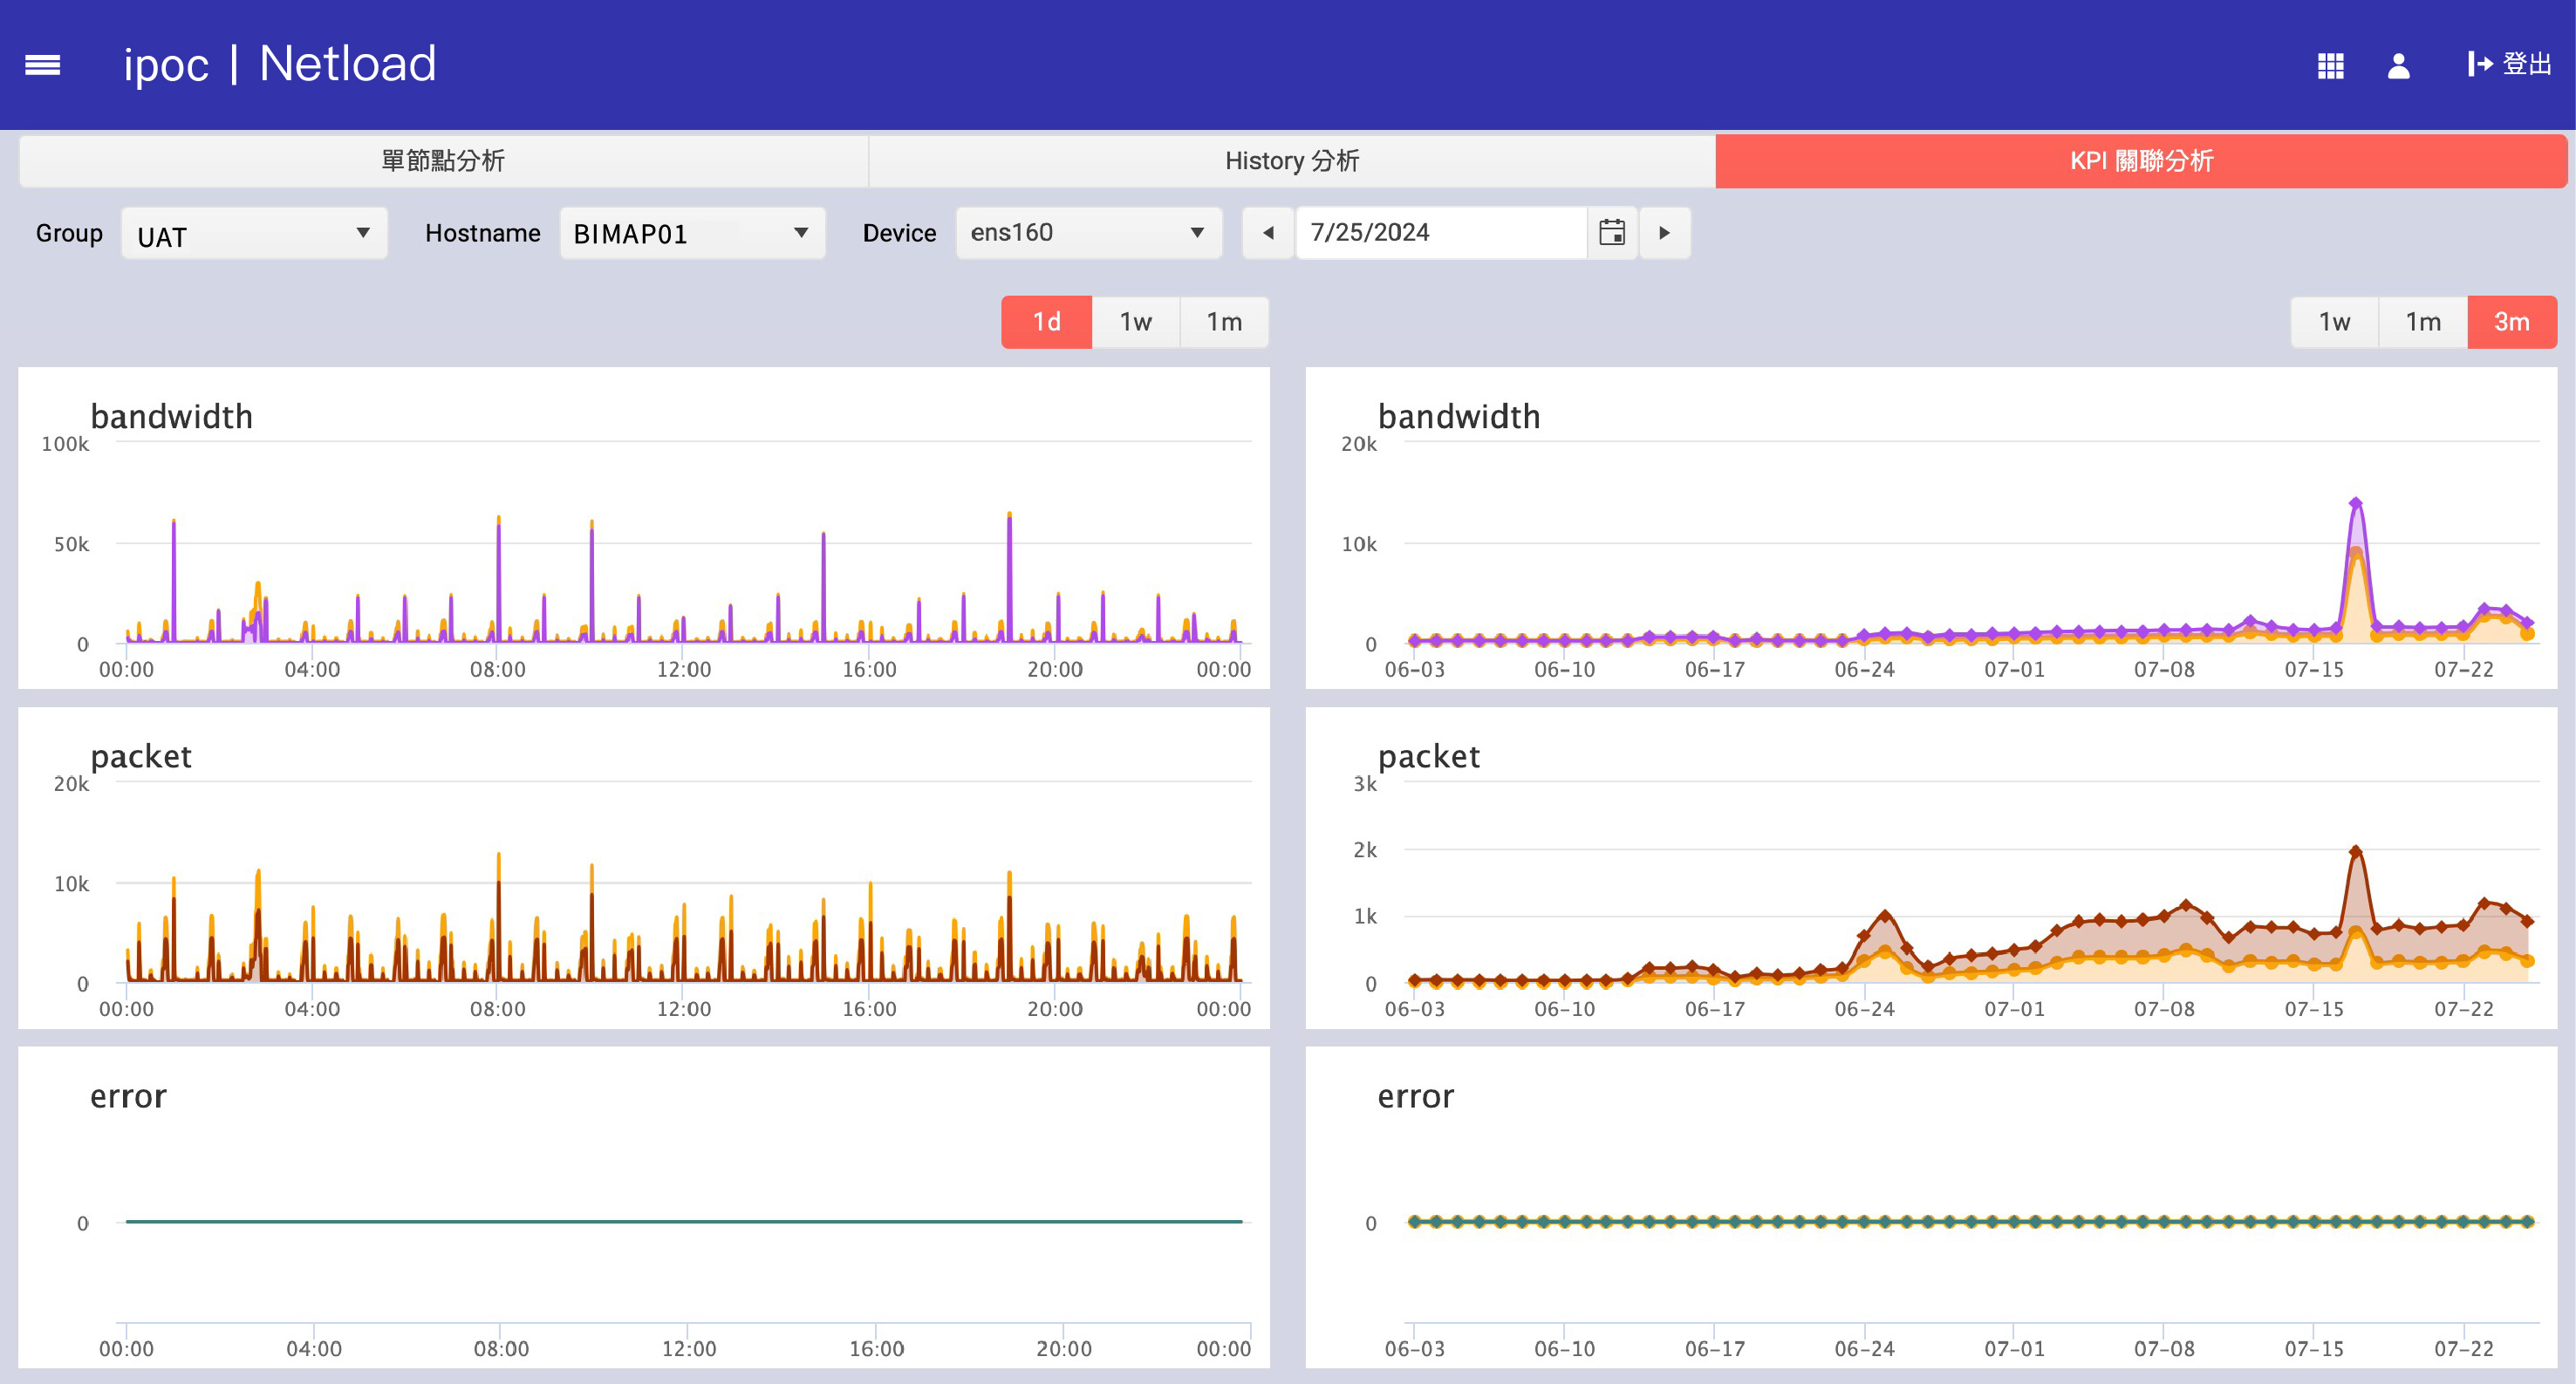Viewport: 2576px width, 1384px height.
Task: Switch to the History 分析 tab
Action: 1292,161
